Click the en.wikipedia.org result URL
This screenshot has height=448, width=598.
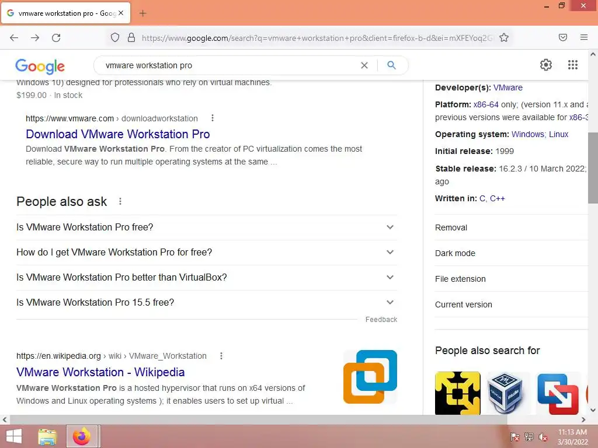(112, 356)
